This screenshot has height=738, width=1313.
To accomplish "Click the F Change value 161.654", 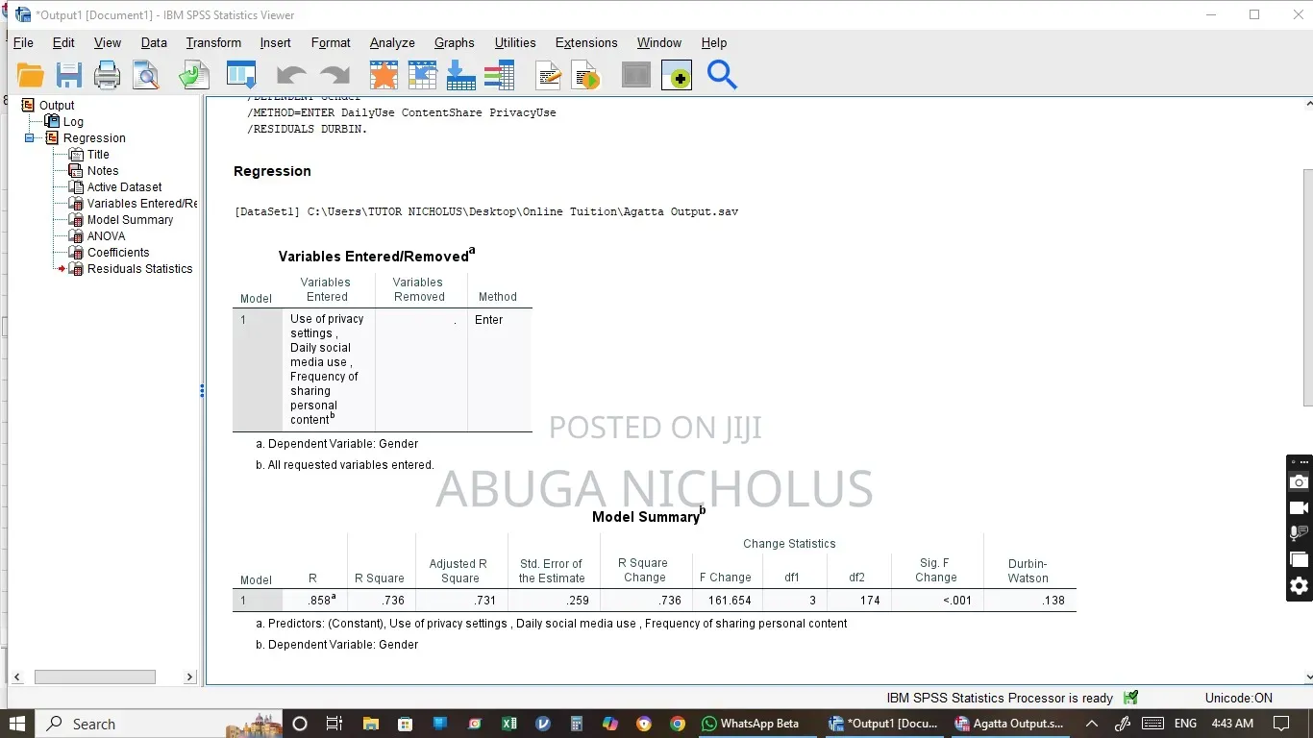I will (x=729, y=601).
